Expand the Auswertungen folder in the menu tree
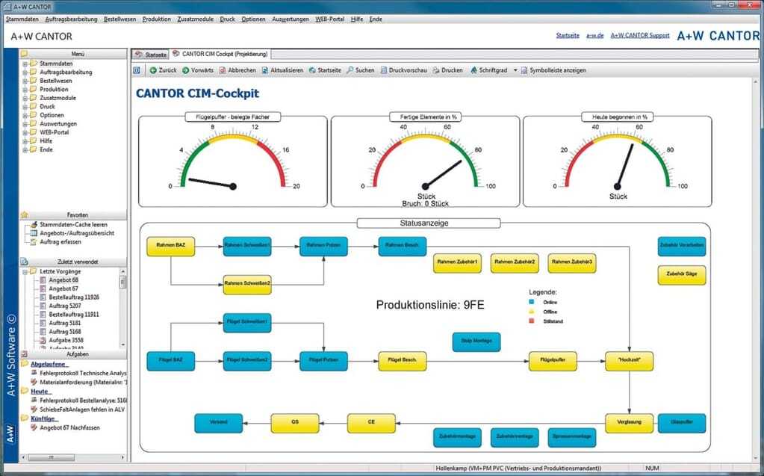 pos(25,124)
